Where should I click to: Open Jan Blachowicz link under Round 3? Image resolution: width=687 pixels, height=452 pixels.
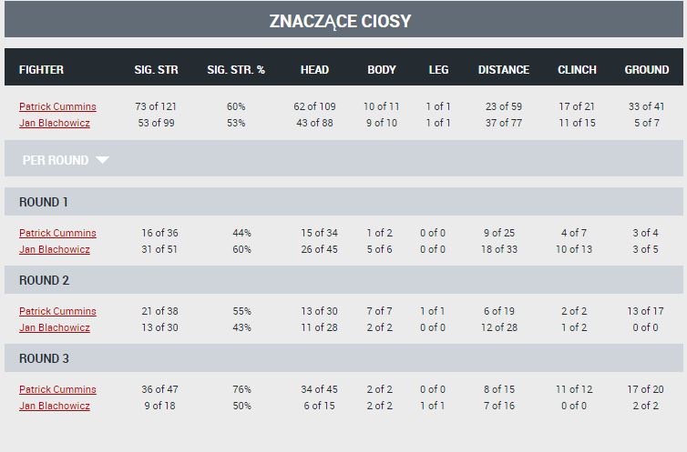click(x=55, y=406)
